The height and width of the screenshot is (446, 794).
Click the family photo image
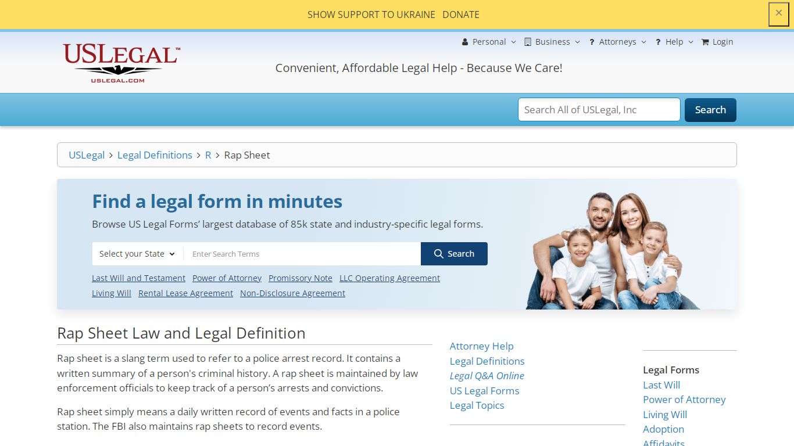pyautogui.click(x=613, y=251)
